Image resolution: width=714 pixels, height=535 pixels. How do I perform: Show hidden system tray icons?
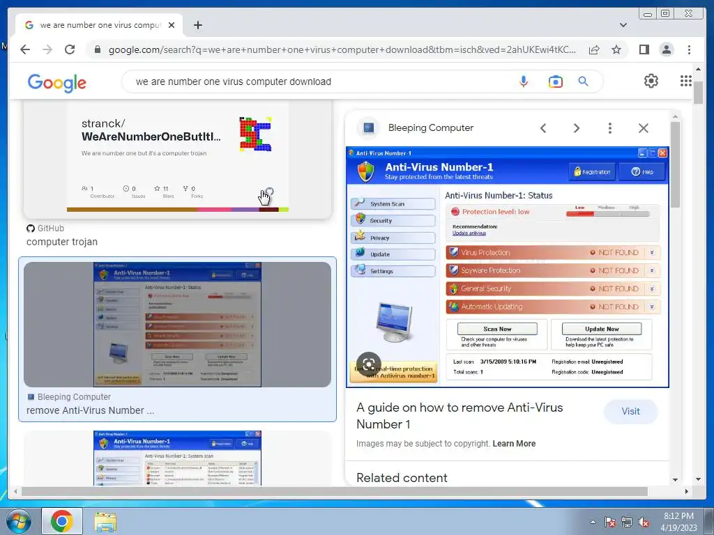[x=593, y=522]
